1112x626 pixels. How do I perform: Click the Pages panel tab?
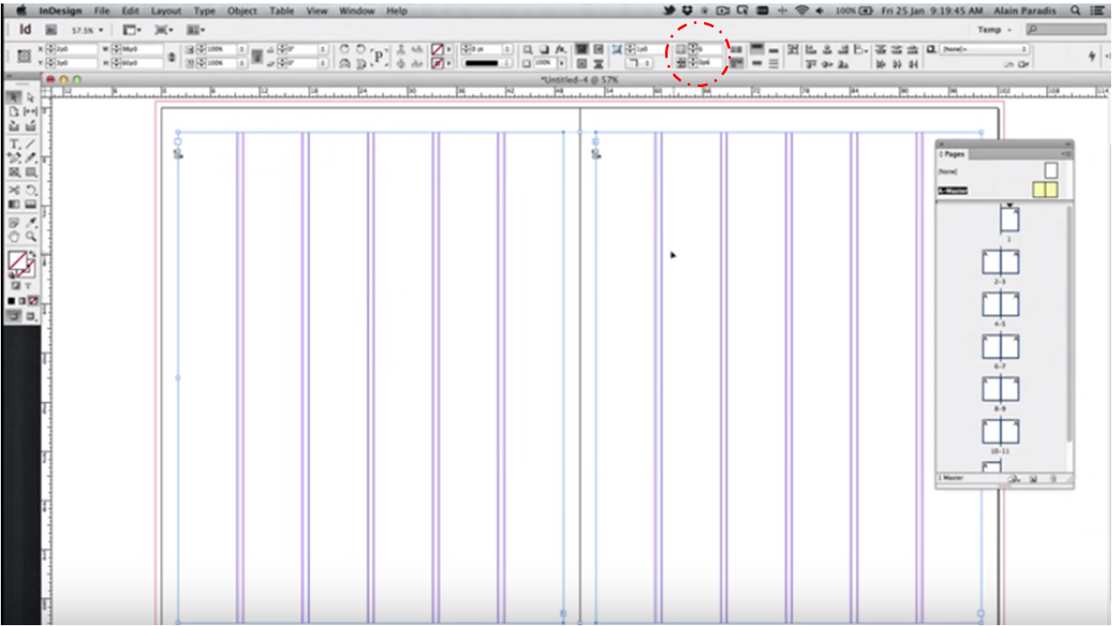point(951,154)
